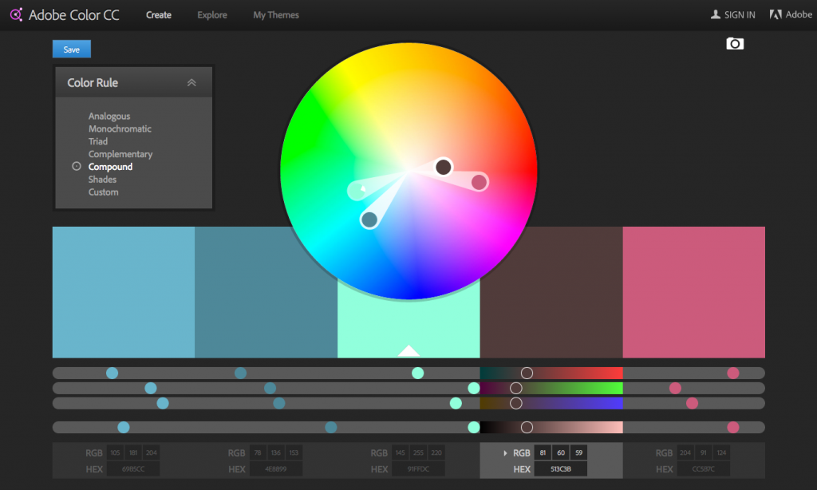Image resolution: width=817 pixels, height=490 pixels.
Task: Click the SIGN IN user icon
Action: (716, 14)
